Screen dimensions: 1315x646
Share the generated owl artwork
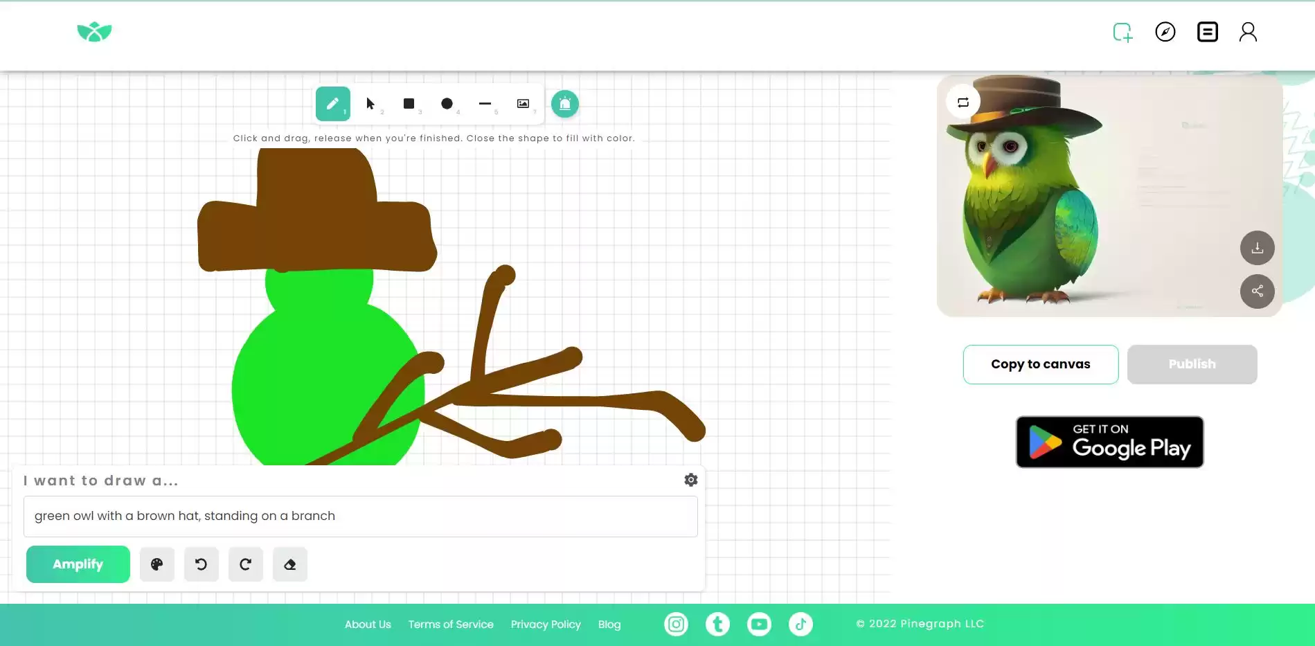[x=1257, y=291]
